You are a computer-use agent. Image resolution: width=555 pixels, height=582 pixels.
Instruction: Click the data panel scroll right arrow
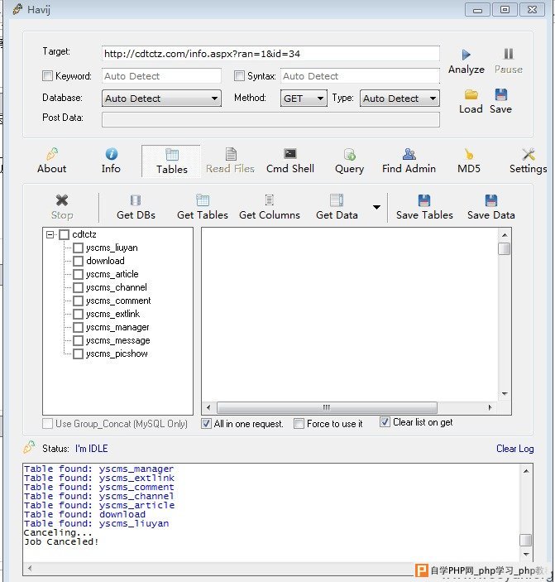tap(490, 407)
